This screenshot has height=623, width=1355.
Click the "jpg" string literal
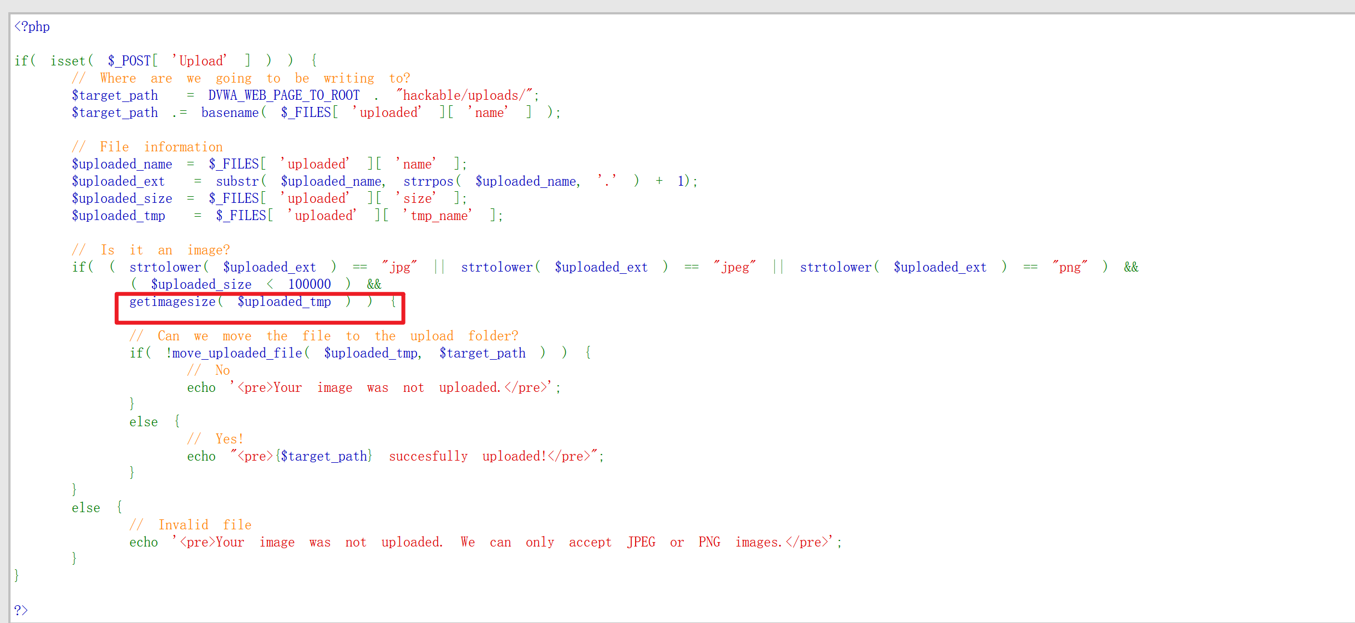[399, 267]
